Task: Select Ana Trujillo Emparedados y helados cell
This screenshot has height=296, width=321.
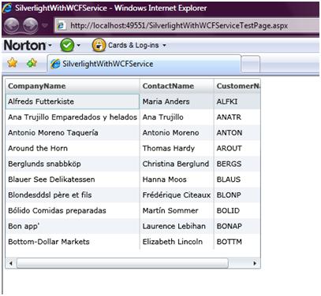Action: (x=73, y=117)
